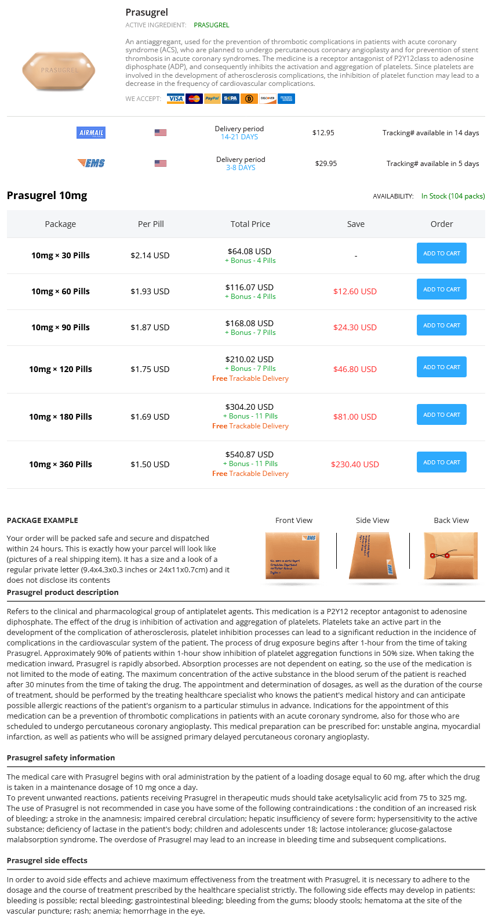The image size is (491, 920).
Task: Add 10mg × 90 Pills to cart
Action: click(x=442, y=325)
